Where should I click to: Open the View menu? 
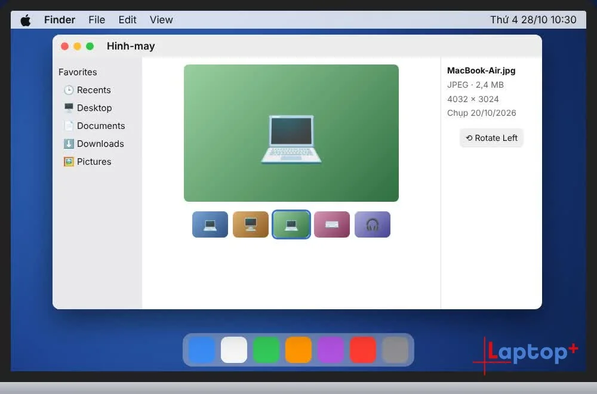pos(161,20)
